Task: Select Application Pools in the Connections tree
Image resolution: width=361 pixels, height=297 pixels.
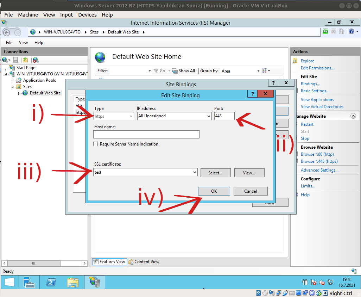Action: coord(39,80)
